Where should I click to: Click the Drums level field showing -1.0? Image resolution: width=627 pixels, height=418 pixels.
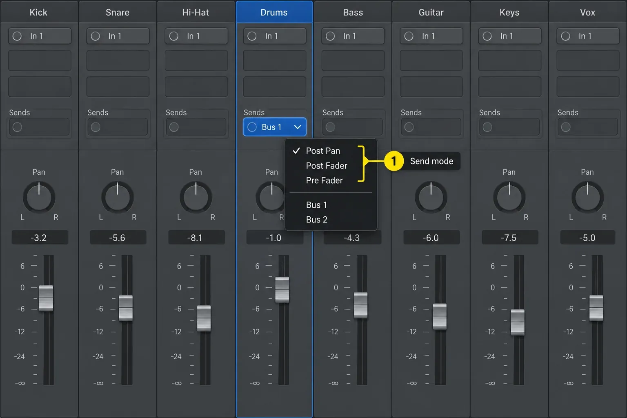[x=275, y=238]
